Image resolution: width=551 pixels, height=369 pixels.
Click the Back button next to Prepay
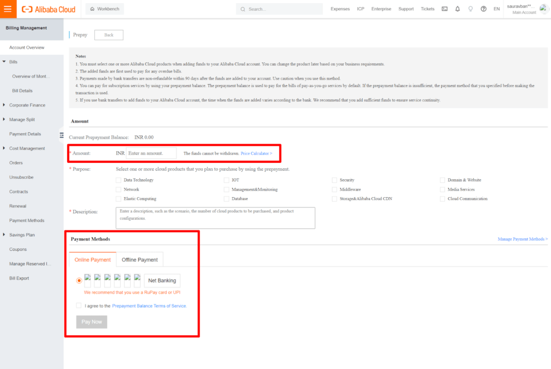[109, 35]
